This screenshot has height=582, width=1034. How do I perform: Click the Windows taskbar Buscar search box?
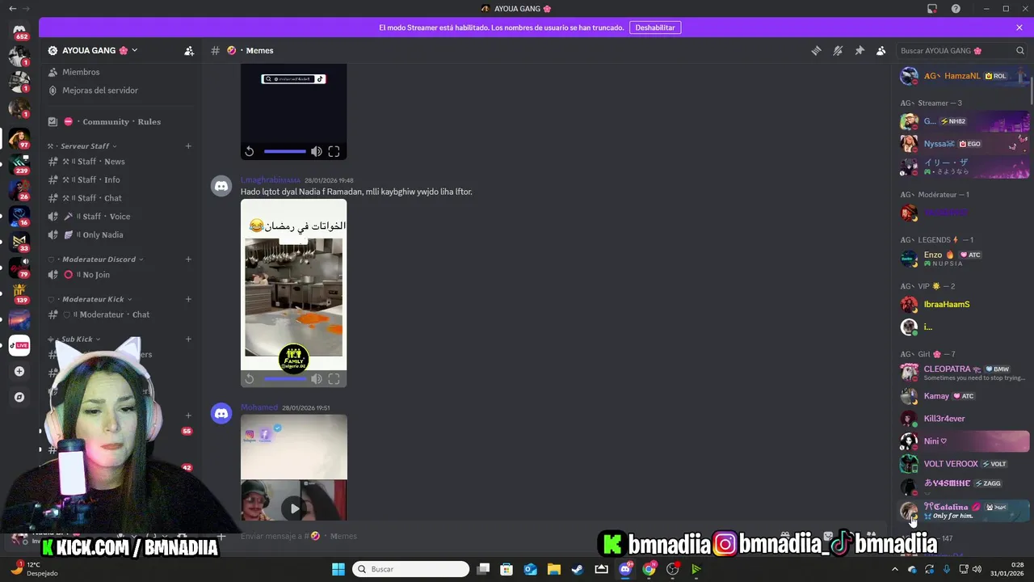tap(410, 569)
